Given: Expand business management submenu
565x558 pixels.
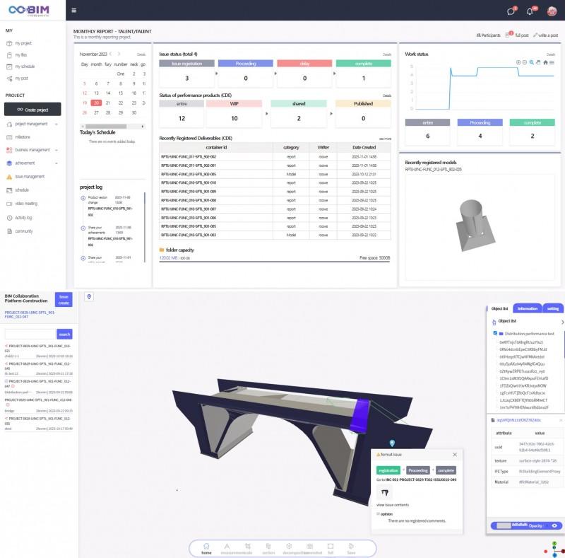Looking at the screenshot, I should pyautogui.click(x=56, y=150).
